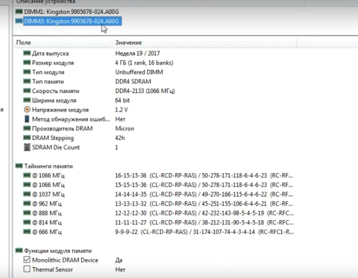Click the DIMM1 memory module icon
The image size is (358, 278).
[19, 11]
